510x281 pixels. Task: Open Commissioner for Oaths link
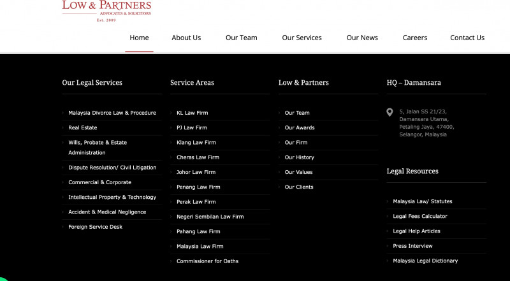(208, 261)
